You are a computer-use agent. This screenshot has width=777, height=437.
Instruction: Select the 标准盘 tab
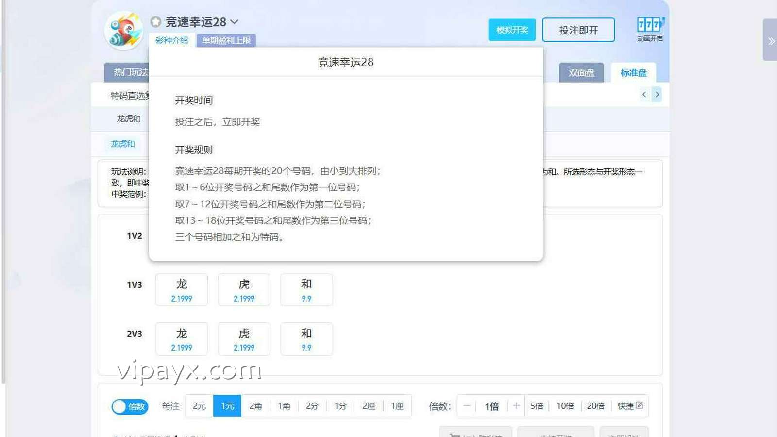[633, 72]
